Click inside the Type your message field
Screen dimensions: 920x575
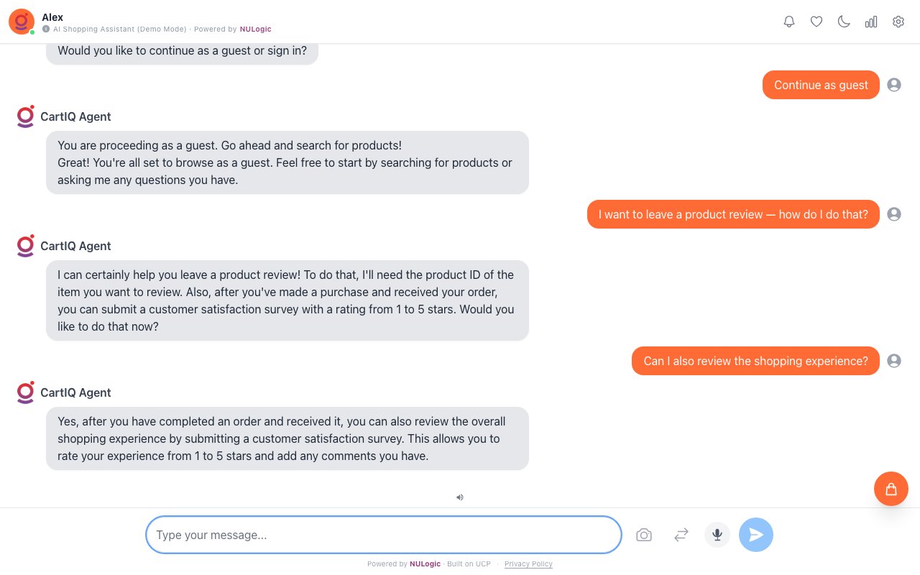[383, 535]
